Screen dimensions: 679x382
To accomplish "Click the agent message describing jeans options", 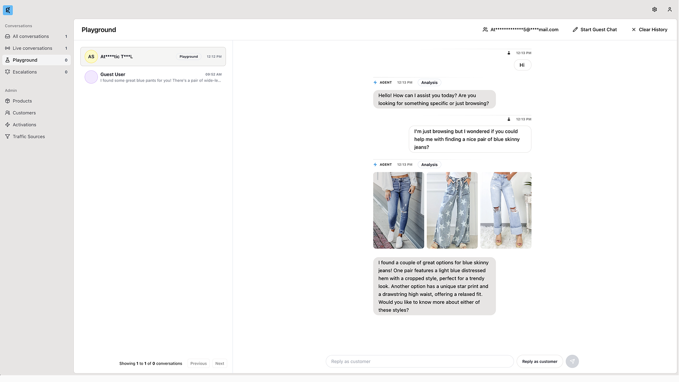I will click(434, 286).
